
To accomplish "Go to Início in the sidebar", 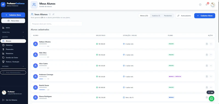I will (x=13, y=28).
